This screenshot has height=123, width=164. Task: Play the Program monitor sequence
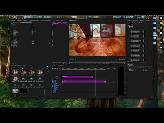97,64
